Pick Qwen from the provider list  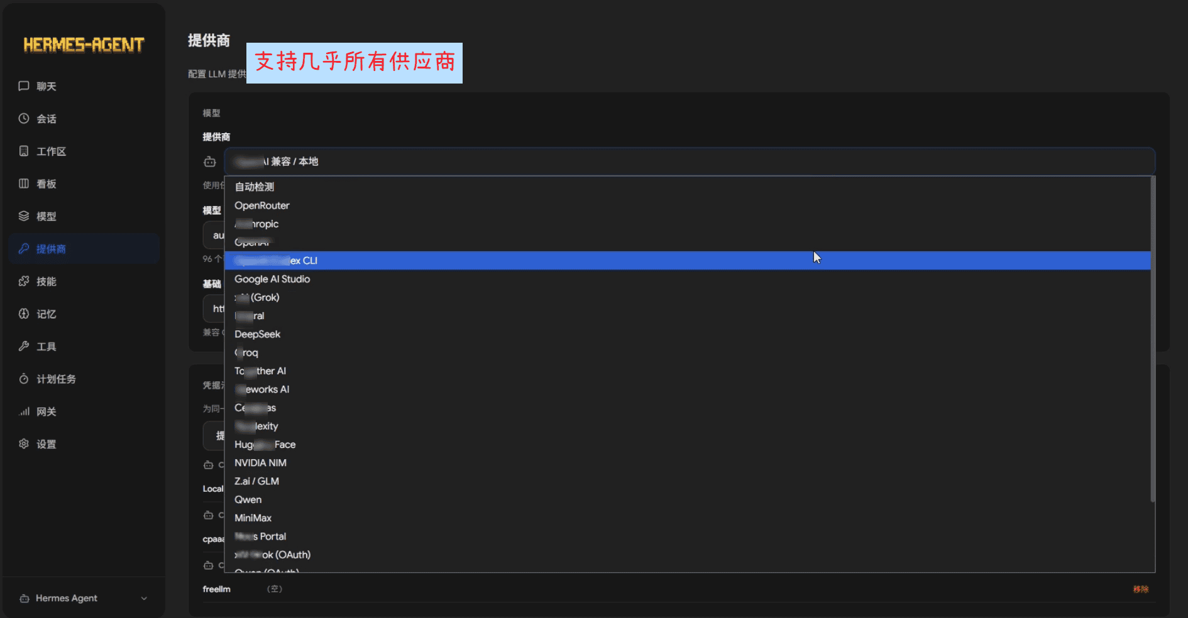tap(688, 499)
